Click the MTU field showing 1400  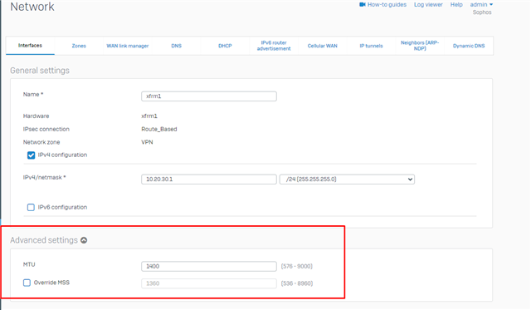point(209,266)
